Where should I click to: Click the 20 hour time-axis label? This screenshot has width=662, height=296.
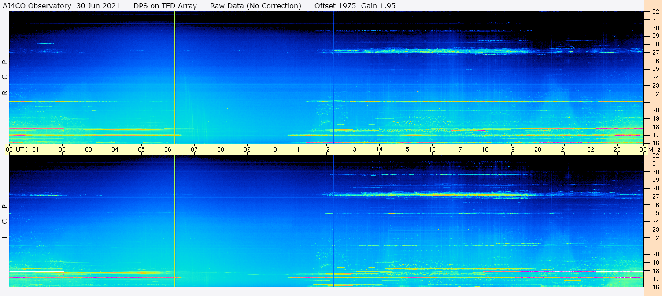[x=538, y=149]
